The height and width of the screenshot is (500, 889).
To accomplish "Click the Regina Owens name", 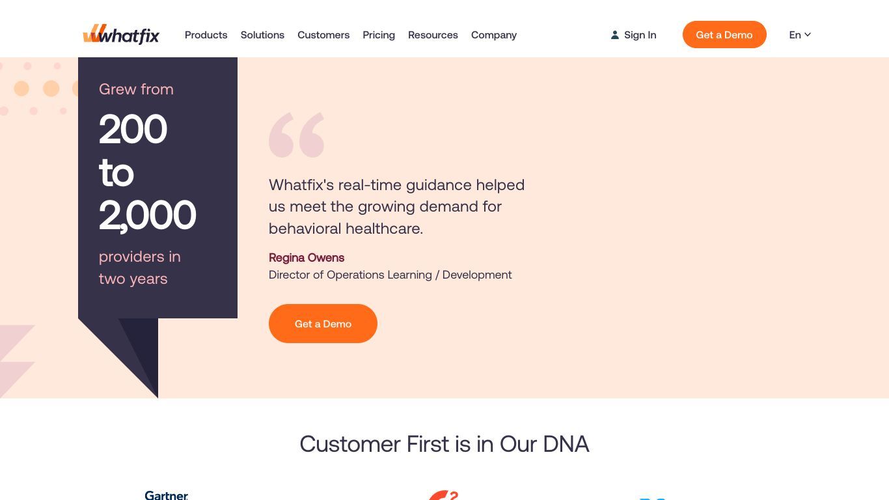I will pos(307,258).
